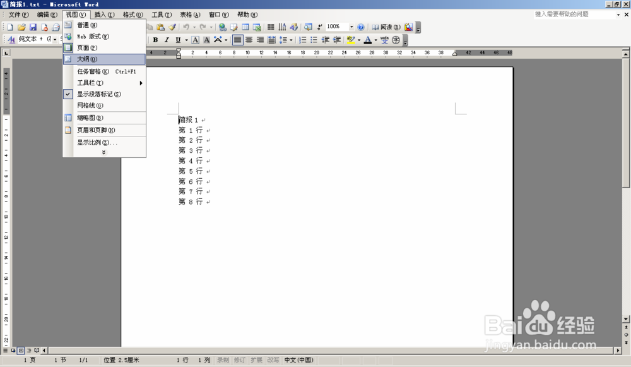
Task: Open 任务窗格 task pane entry
Action: [104, 71]
